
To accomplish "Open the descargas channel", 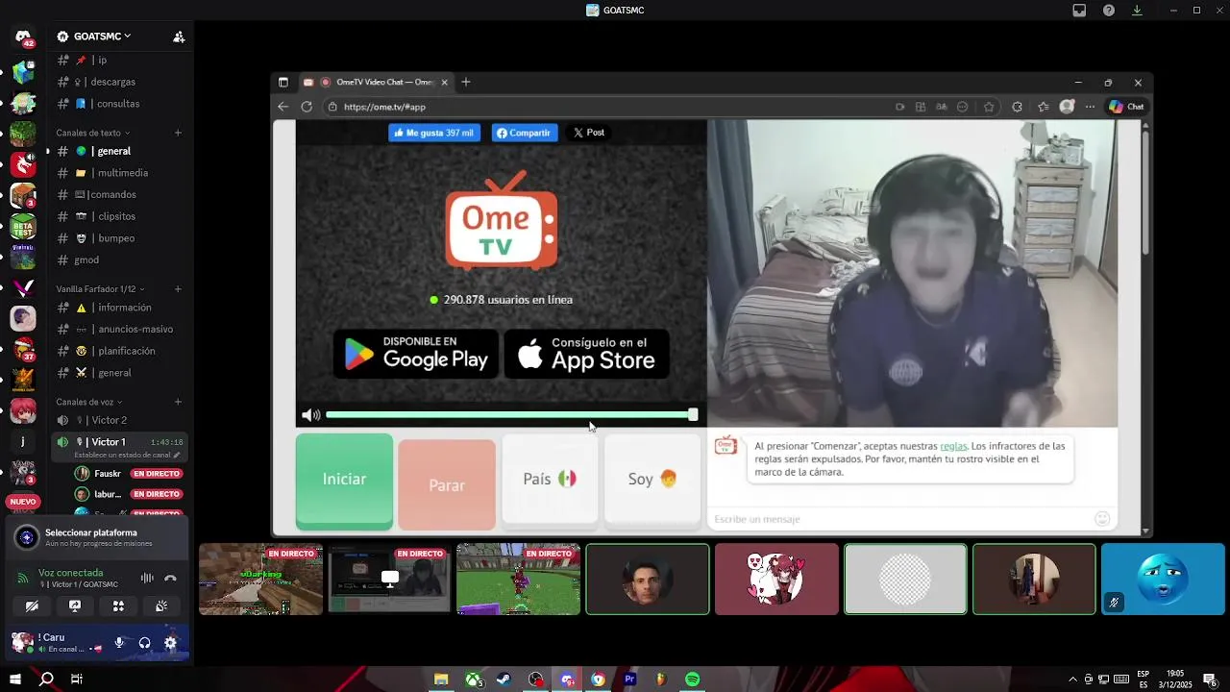I will coord(119,82).
